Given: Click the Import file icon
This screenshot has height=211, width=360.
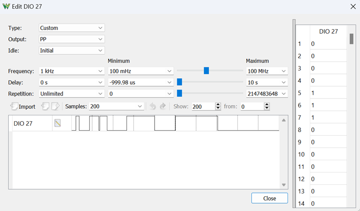Looking at the screenshot, I should (14, 106).
